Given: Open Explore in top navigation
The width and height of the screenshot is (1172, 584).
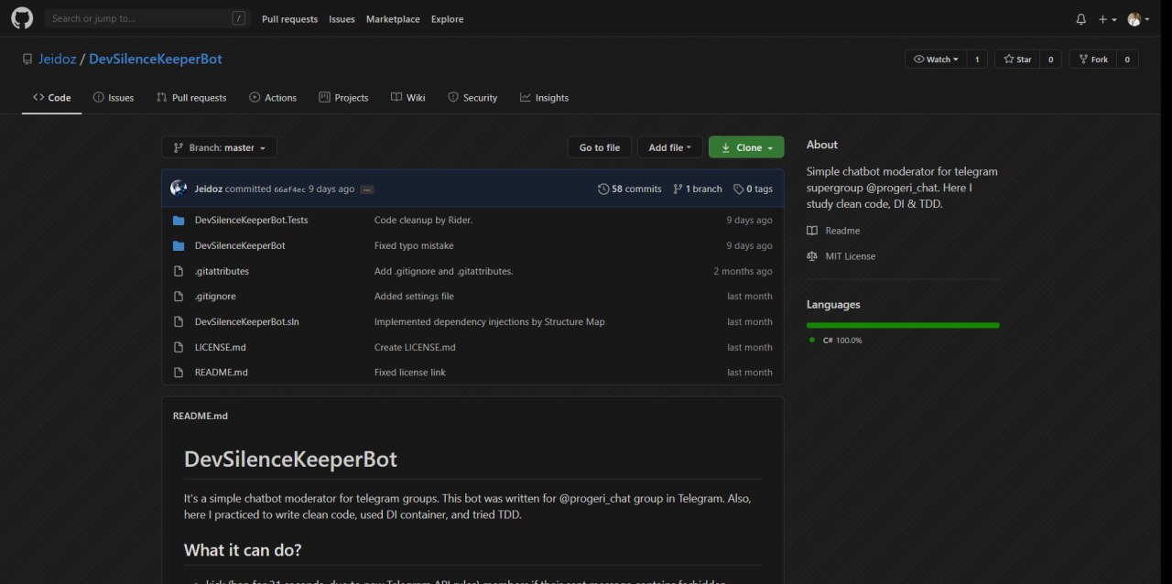Looking at the screenshot, I should tap(447, 19).
